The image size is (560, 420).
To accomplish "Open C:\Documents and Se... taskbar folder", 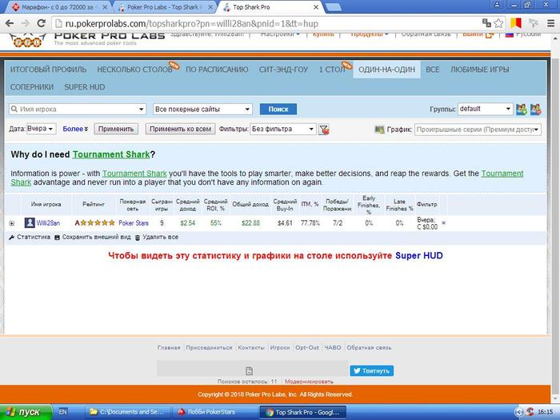I will pos(128,412).
